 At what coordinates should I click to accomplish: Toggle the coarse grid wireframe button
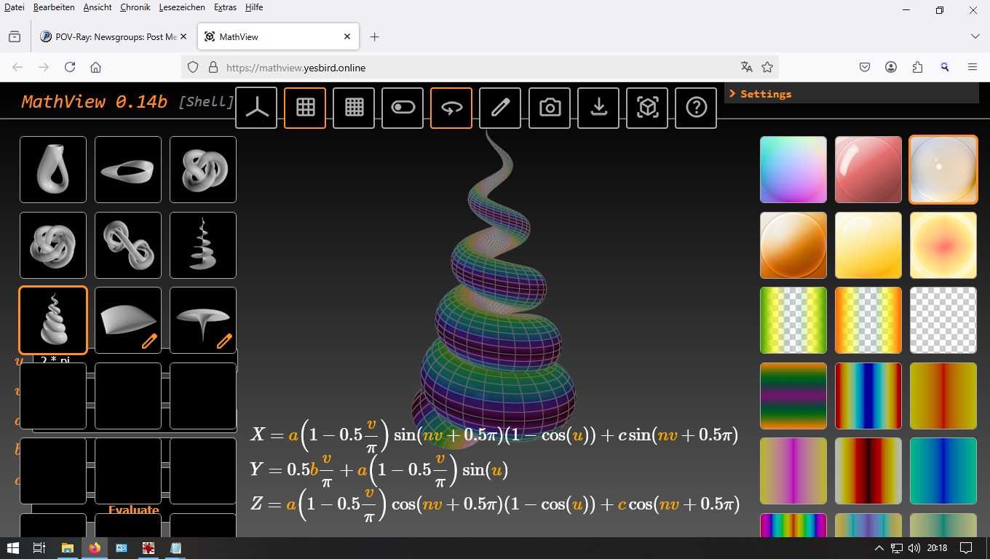pyautogui.click(x=305, y=108)
